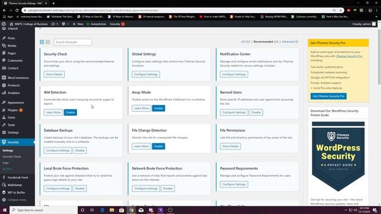Open NWTC College of Business site menu
This screenshot has height=214, width=381.
click(29, 24)
